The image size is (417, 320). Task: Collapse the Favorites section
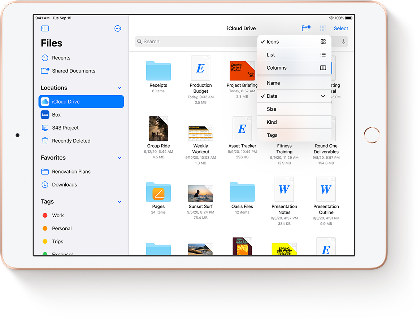120,158
